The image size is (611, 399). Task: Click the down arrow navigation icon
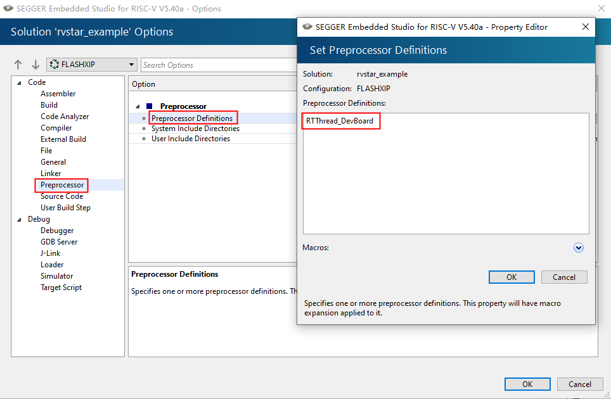click(35, 65)
